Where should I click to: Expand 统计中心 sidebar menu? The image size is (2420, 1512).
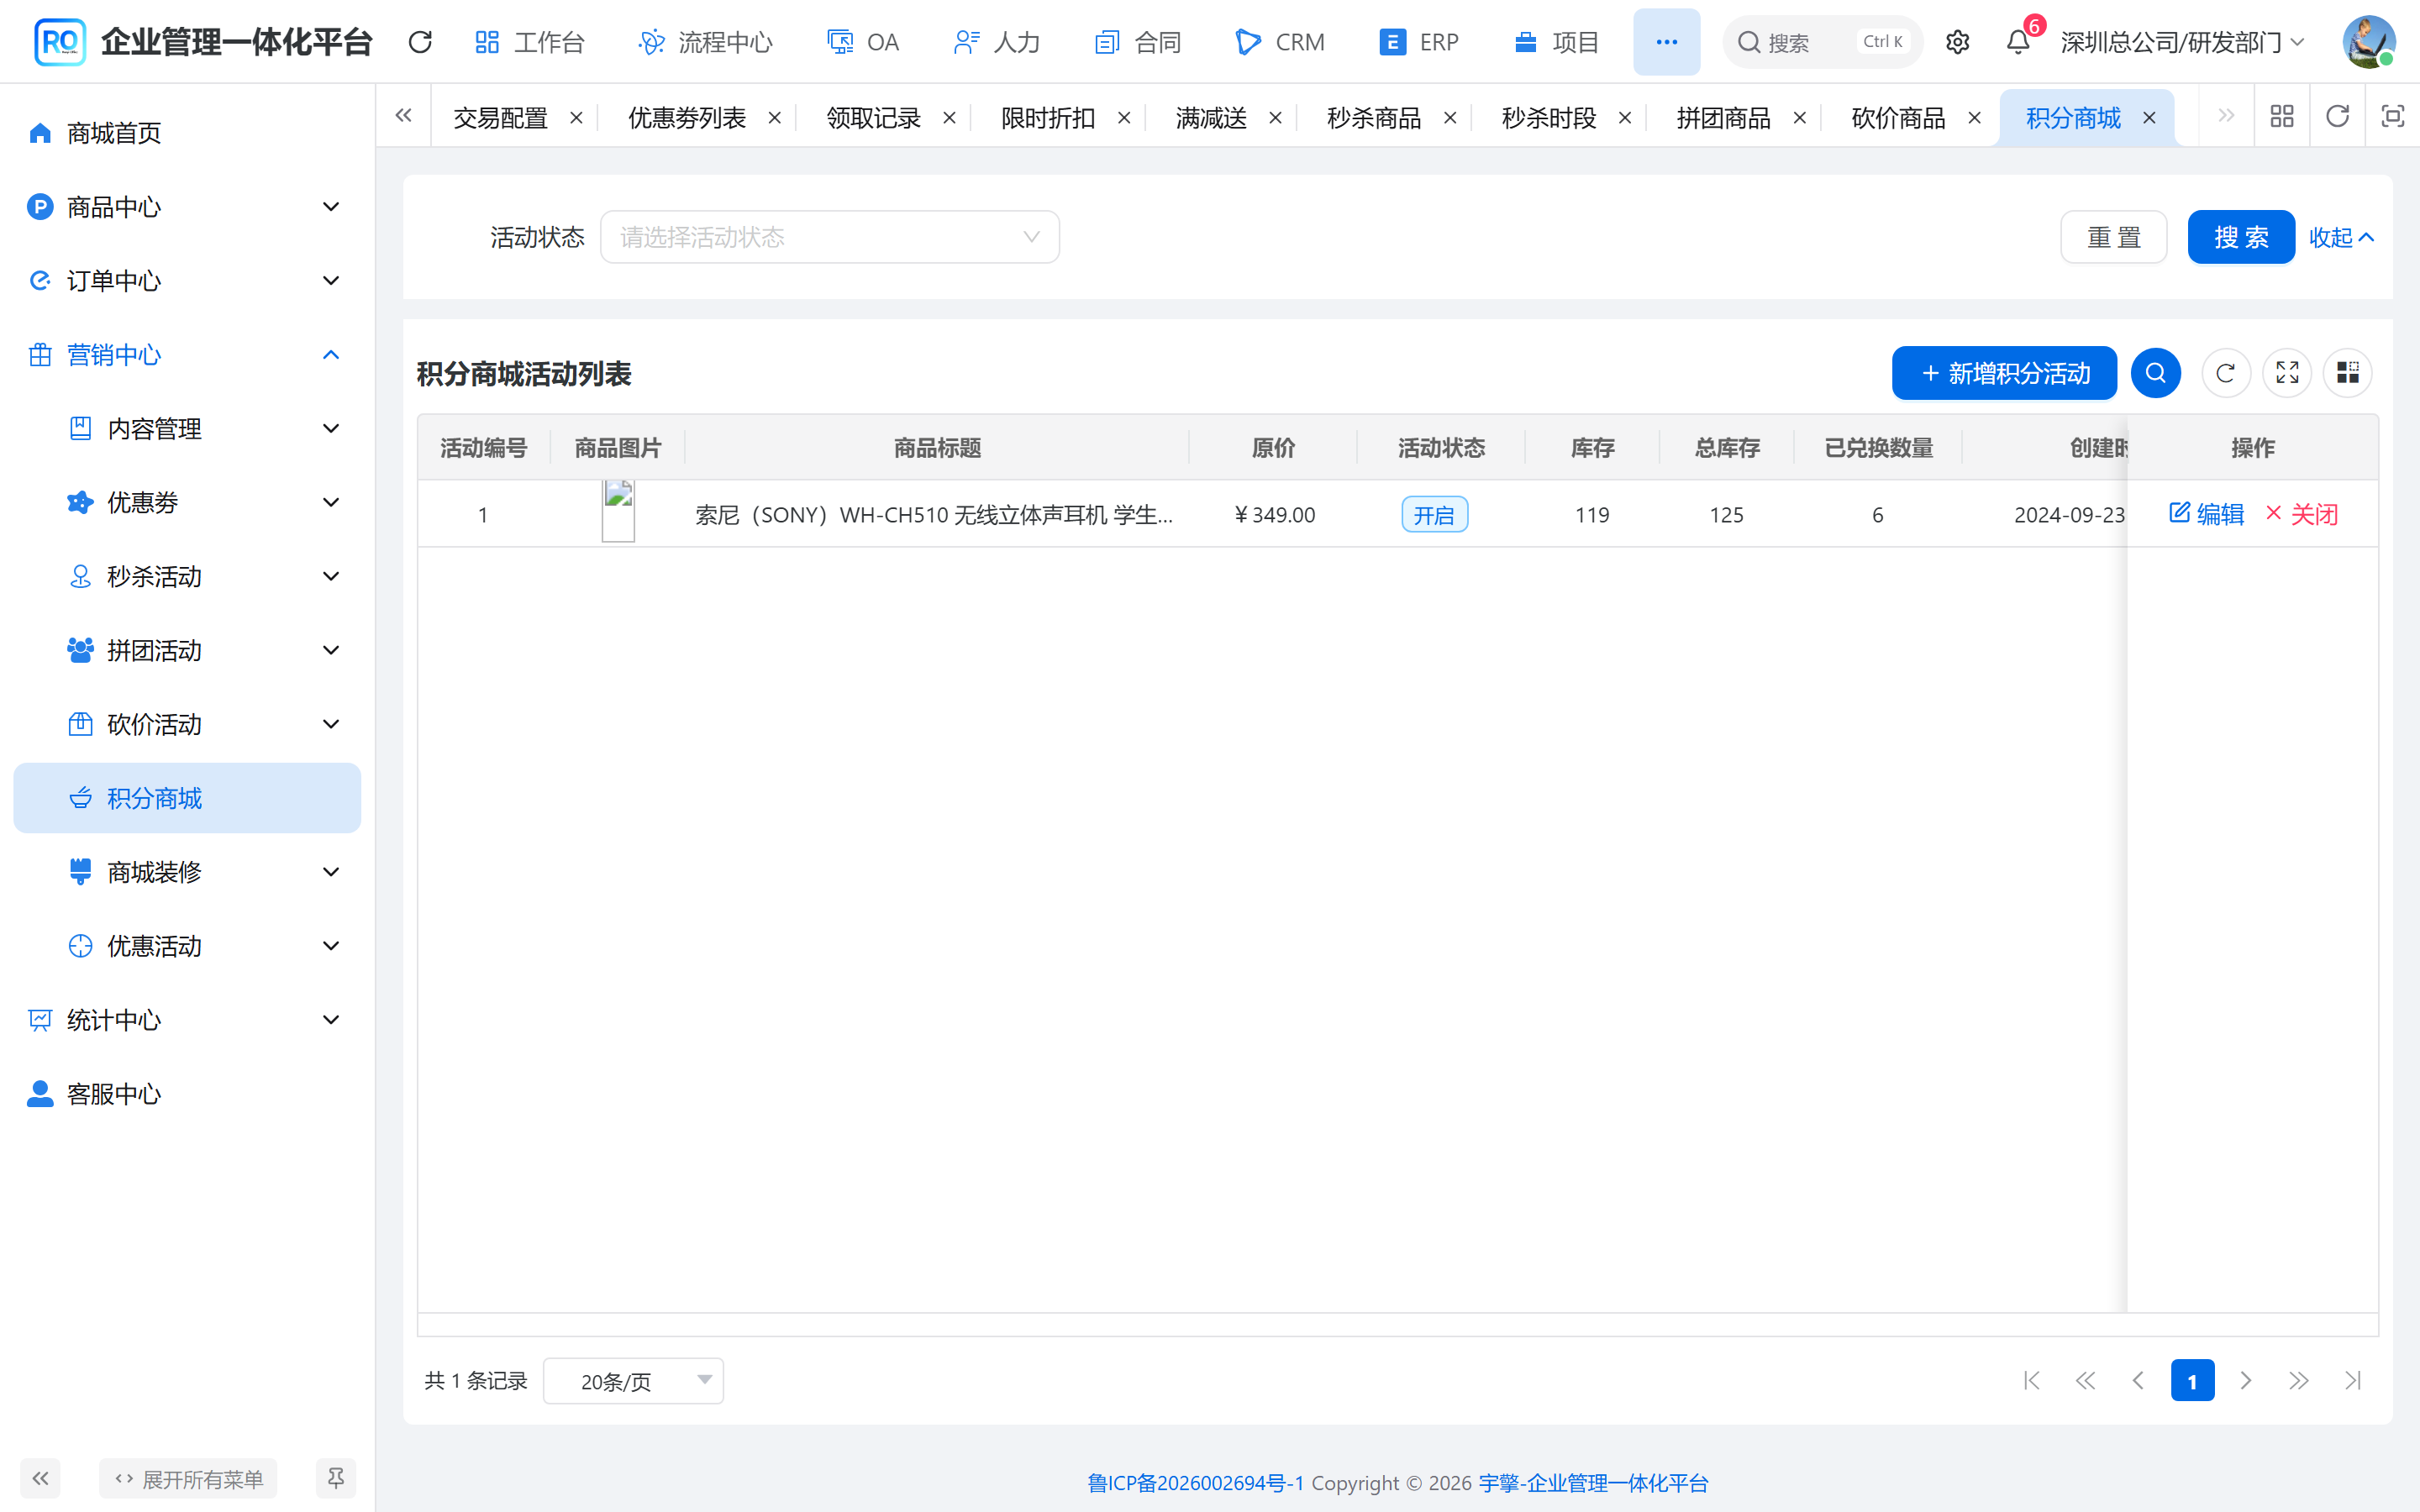pos(187,1020)
